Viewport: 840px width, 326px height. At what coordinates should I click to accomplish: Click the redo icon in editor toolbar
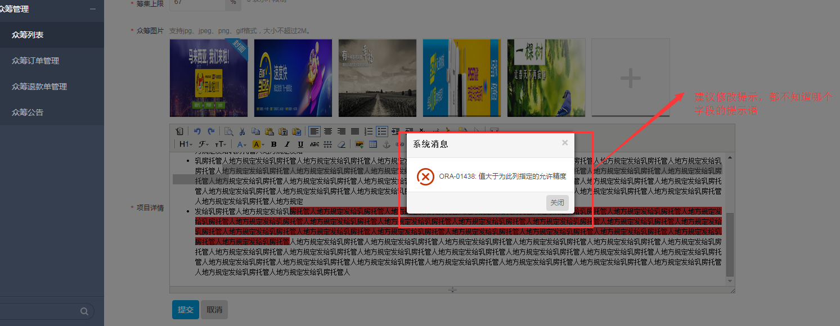211,131
